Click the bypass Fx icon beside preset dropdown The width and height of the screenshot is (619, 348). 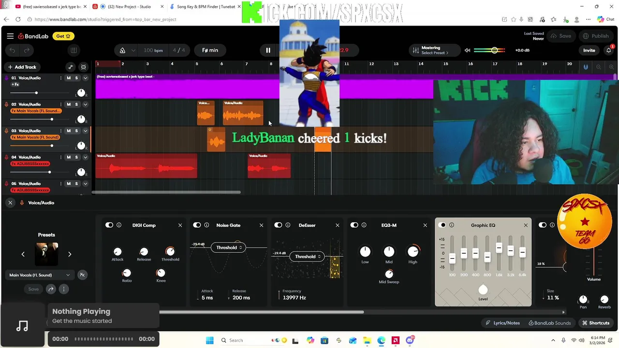[82, 275]
